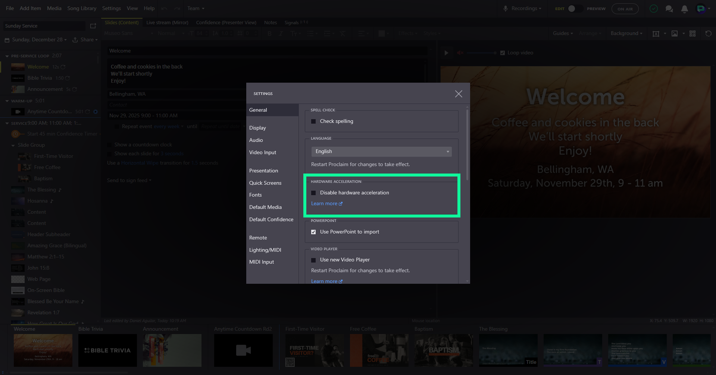Open the Quick Screens settings category
The height and width of the screenshot is (375, 716).
coord(265,183)
